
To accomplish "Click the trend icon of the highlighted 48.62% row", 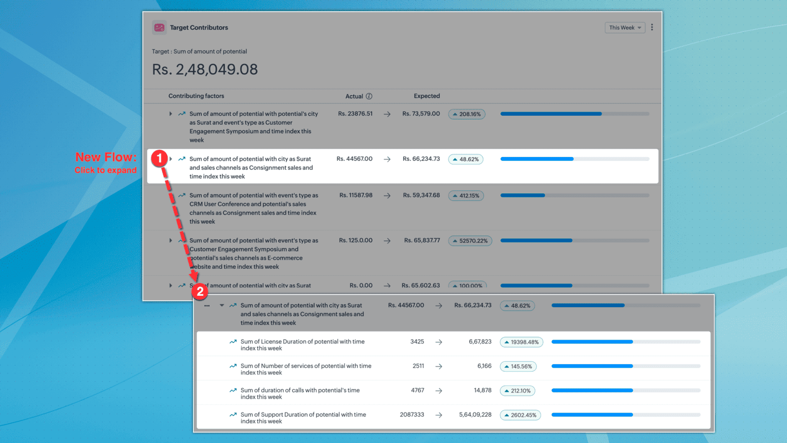I will click(182, 159).
